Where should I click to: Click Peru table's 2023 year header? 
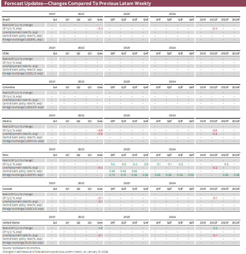(127, 149)
